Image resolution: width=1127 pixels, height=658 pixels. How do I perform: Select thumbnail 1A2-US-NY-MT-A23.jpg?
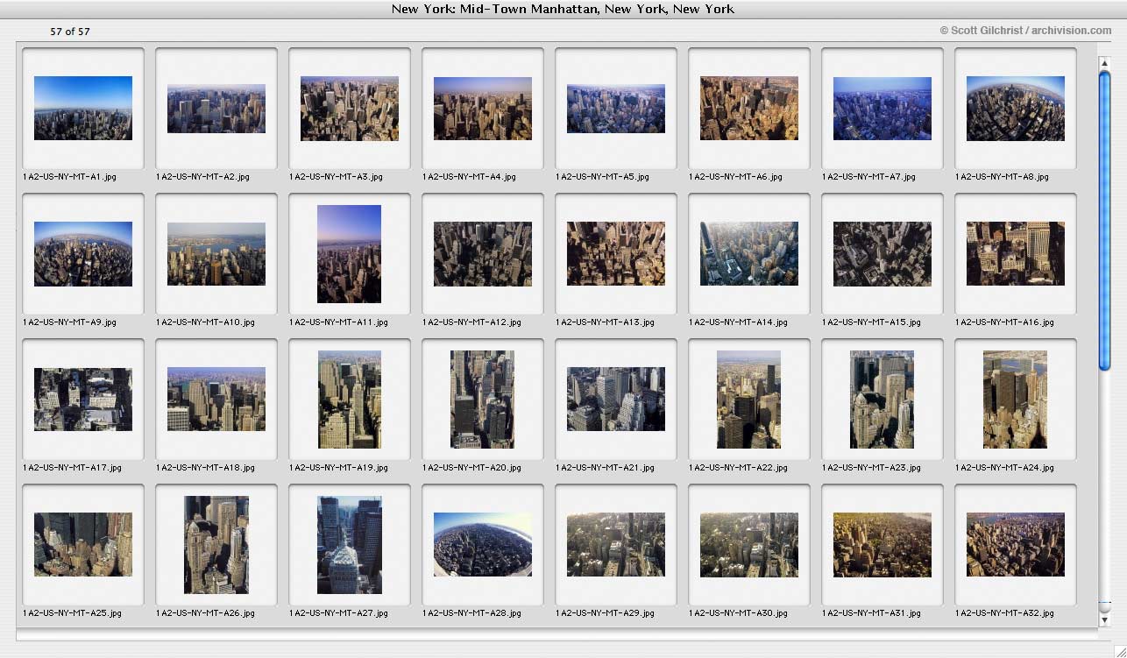pos(882,400)
